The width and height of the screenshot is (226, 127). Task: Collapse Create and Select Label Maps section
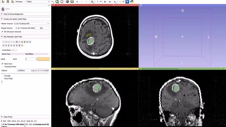[25, 19]
